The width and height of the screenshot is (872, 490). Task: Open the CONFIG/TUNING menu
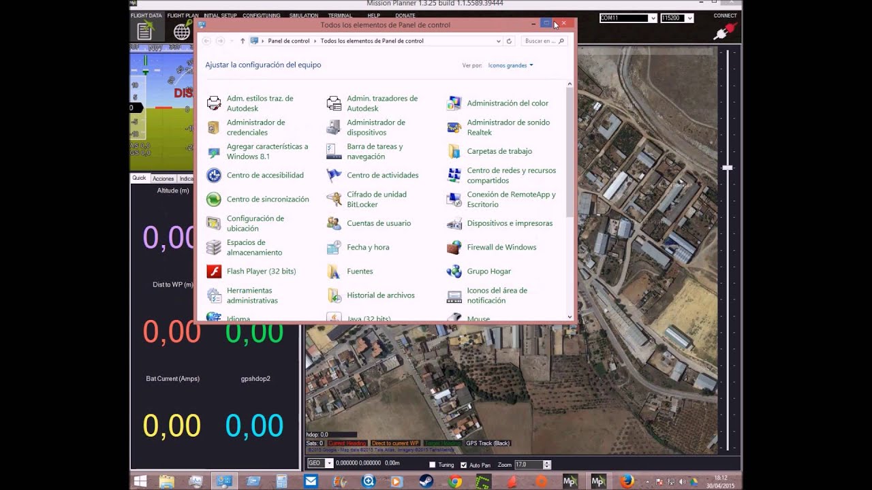pyautogui.click(x=261, y=16)
